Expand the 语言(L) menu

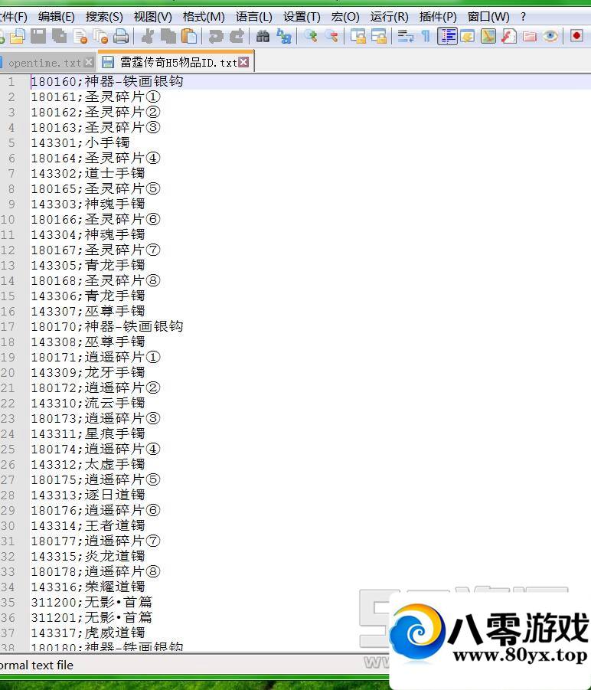tap(253, 16)
